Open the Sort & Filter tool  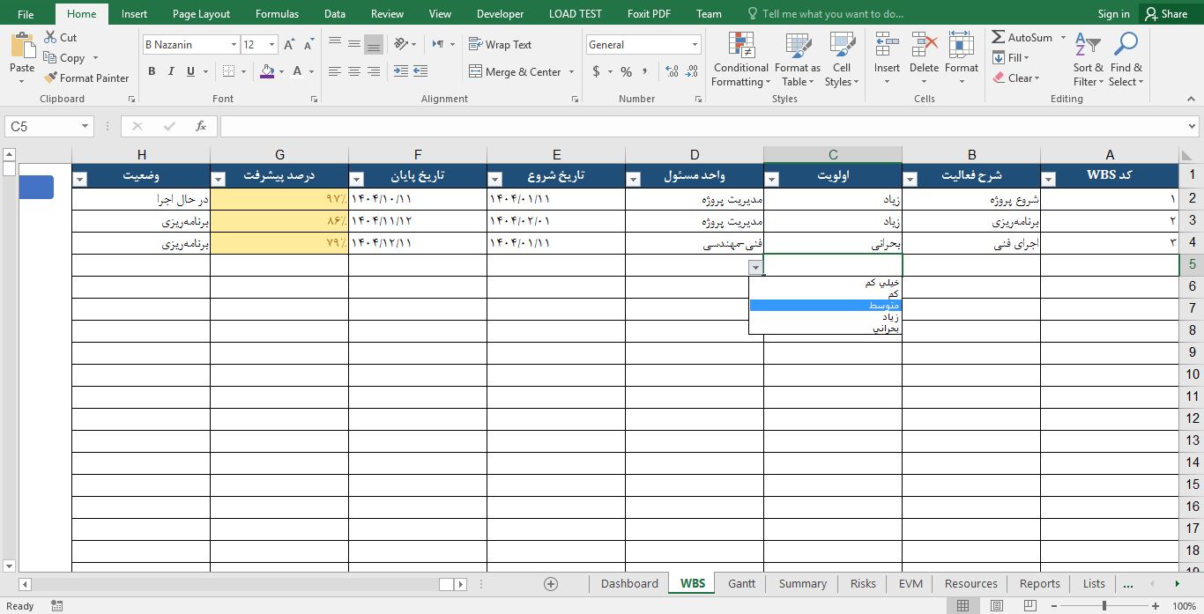(x=1088, y=60)
